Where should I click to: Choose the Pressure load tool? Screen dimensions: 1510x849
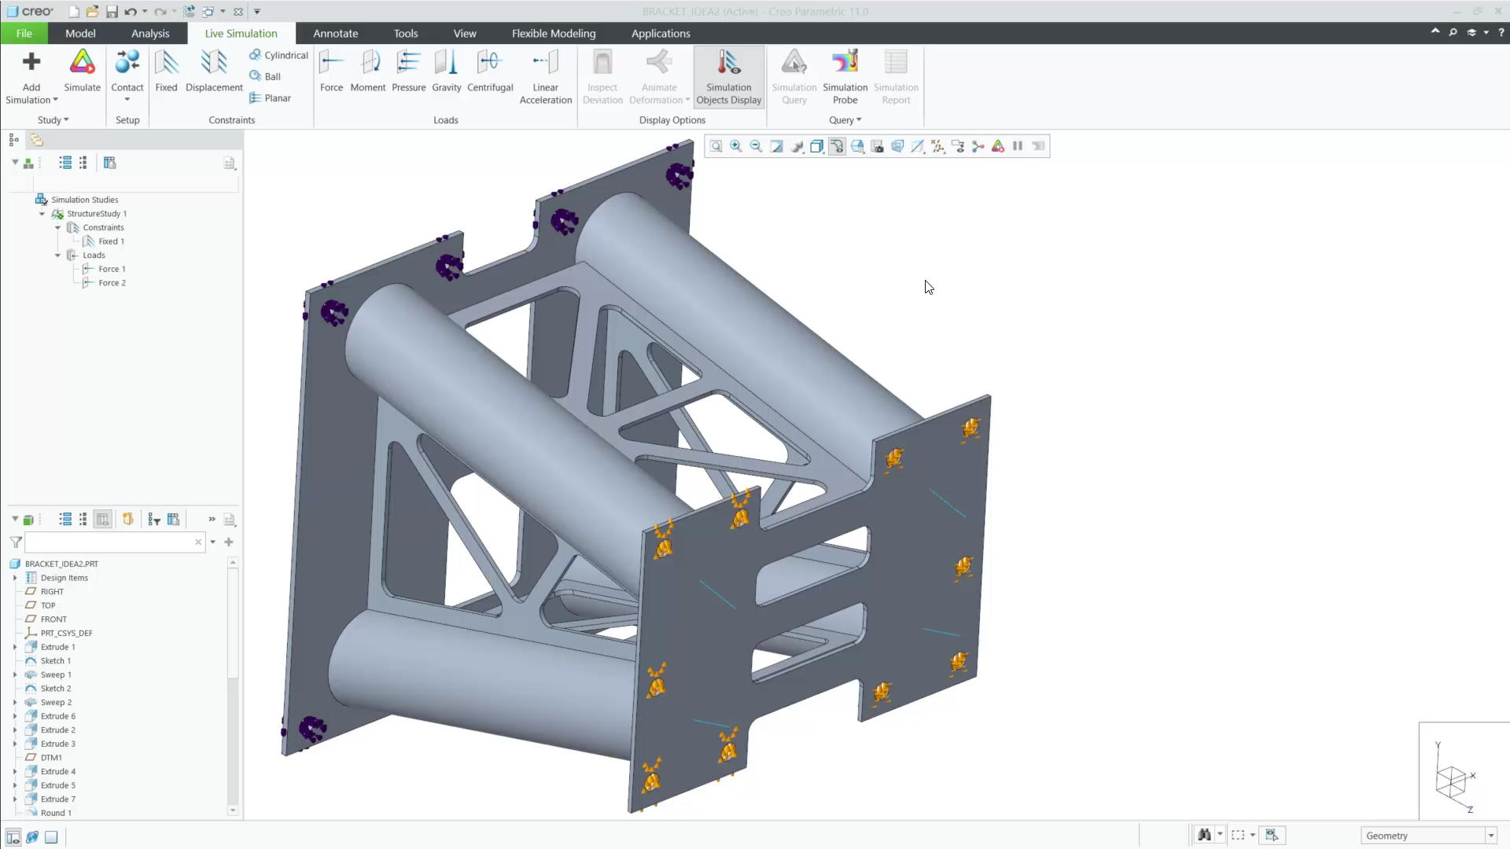point(409,71)
